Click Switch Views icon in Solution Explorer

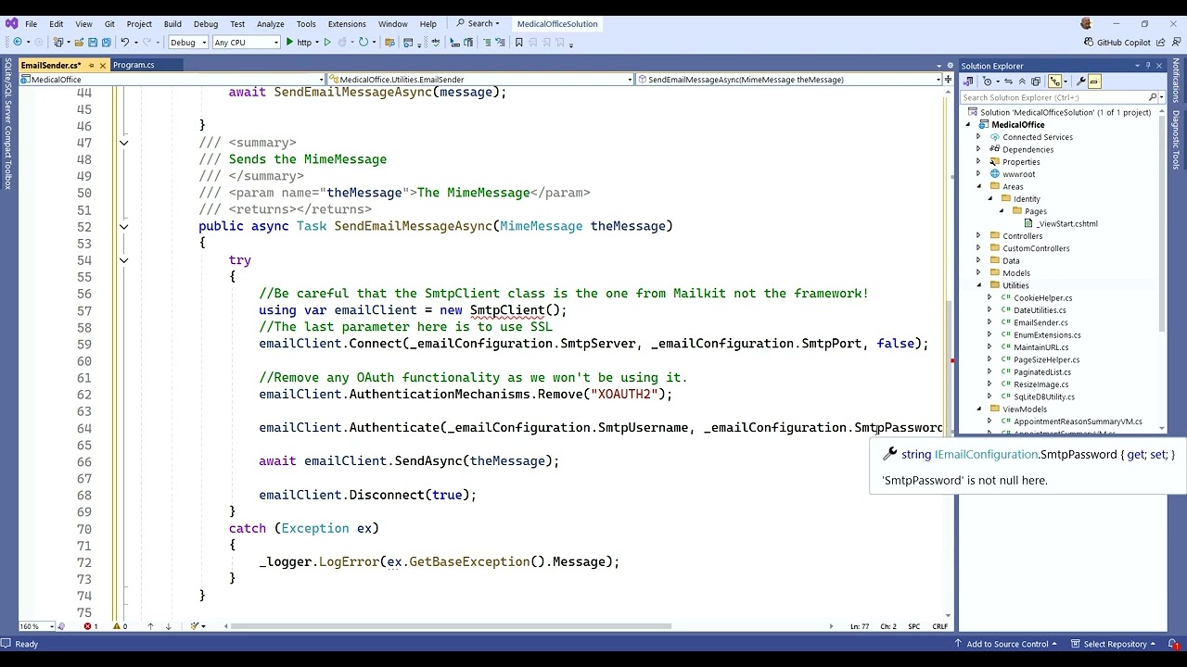[x=968, y=81]
